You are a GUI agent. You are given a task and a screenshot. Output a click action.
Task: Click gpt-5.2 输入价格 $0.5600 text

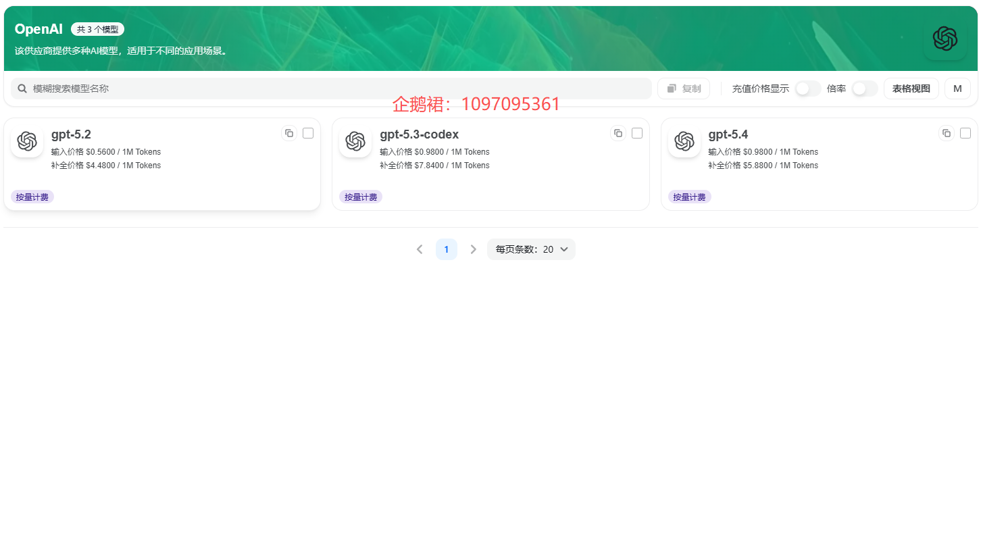(x=106, y=152)
